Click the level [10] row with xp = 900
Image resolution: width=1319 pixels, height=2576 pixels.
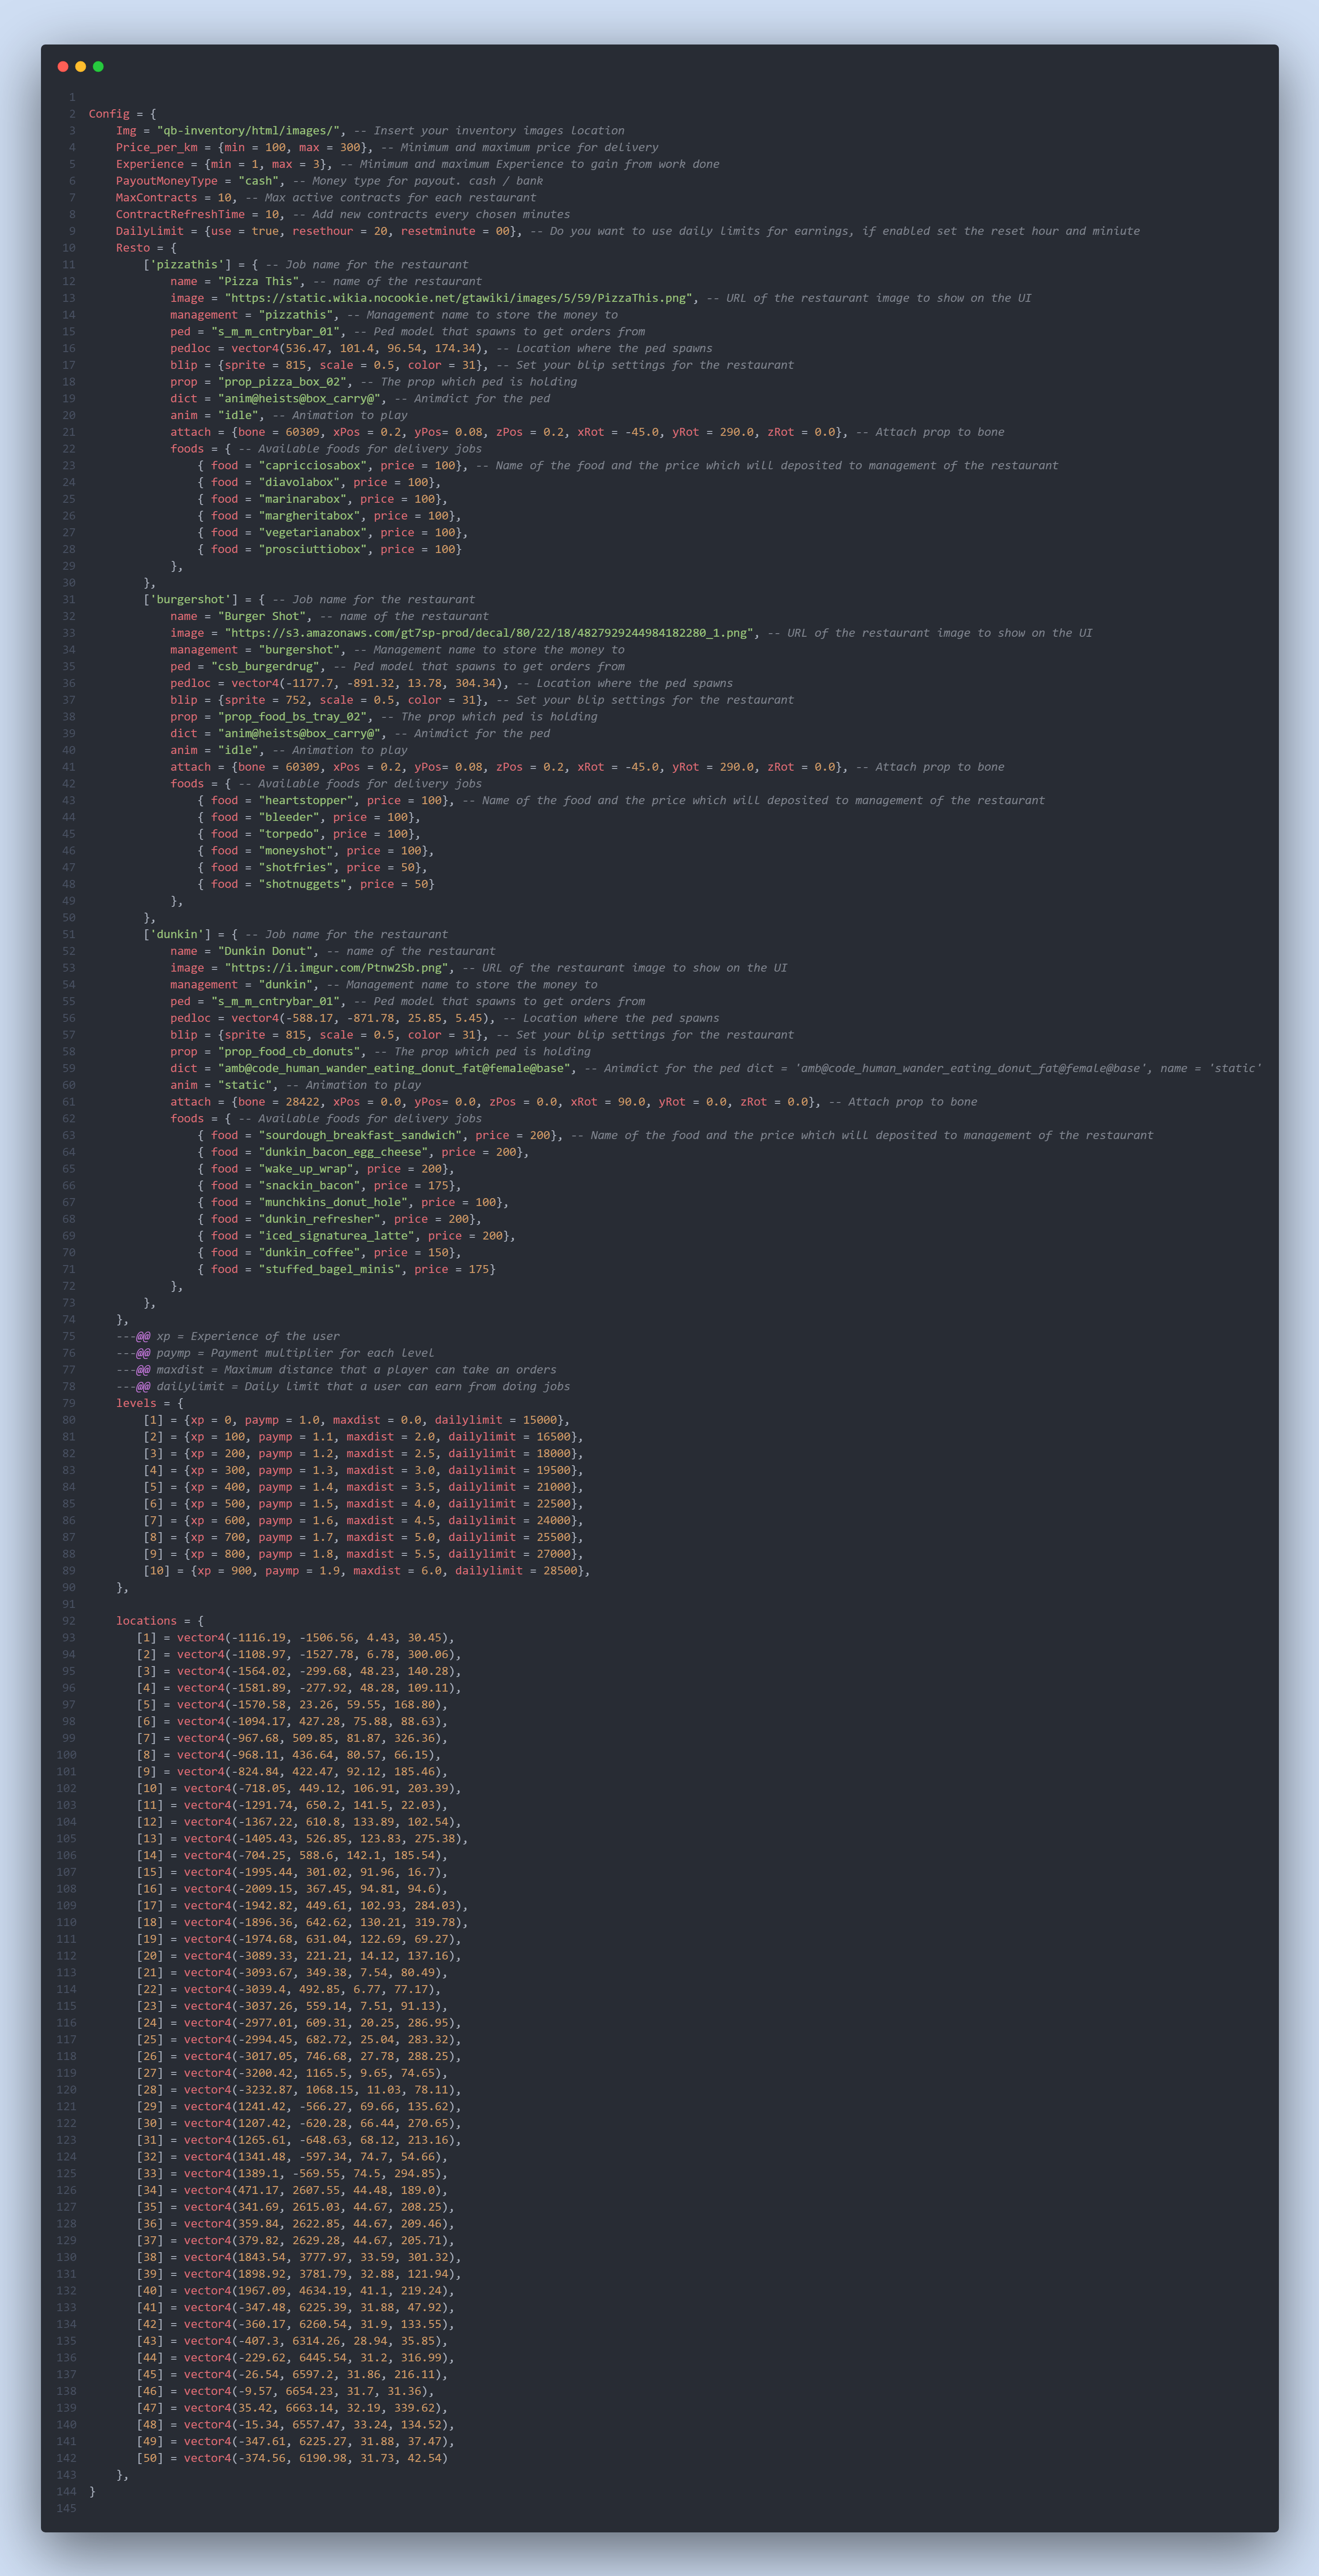coord(366,1571)
